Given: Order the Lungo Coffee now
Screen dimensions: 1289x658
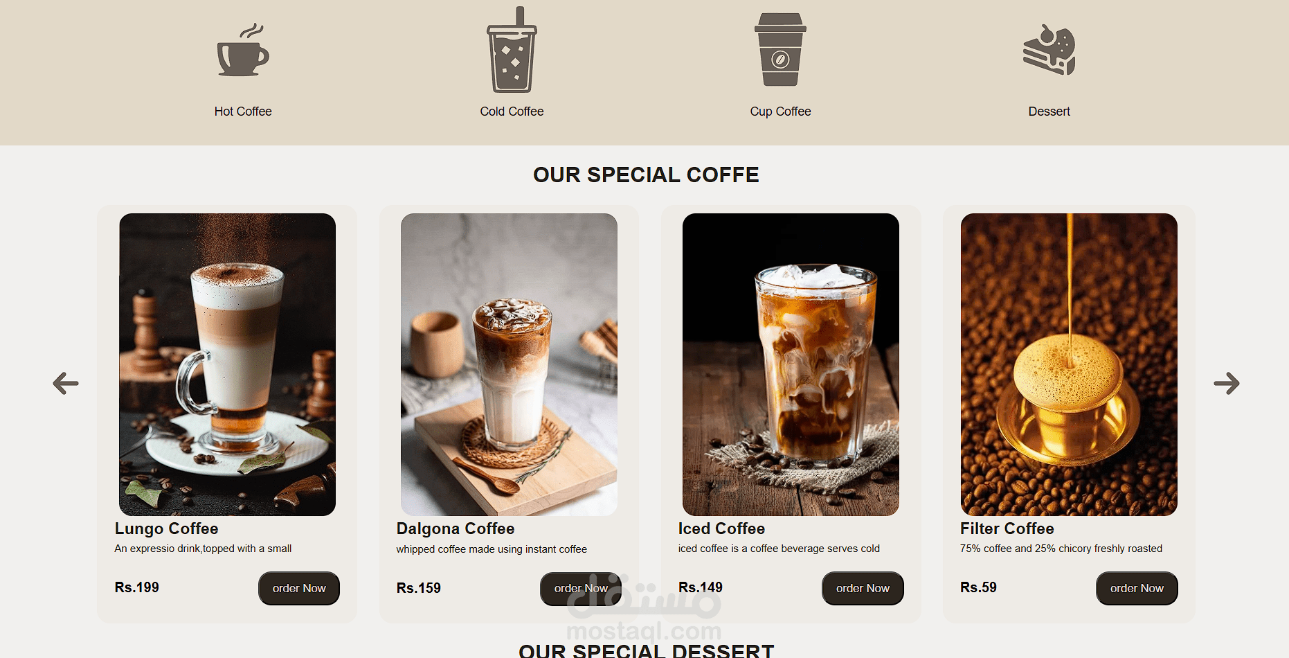Looking at the screenshot, I should coord(299,588).
